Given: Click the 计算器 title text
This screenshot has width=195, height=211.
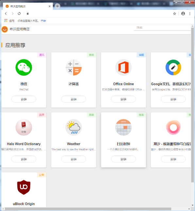Looking at the screenshot, I should pyautogui.click(x=74, y=84).
